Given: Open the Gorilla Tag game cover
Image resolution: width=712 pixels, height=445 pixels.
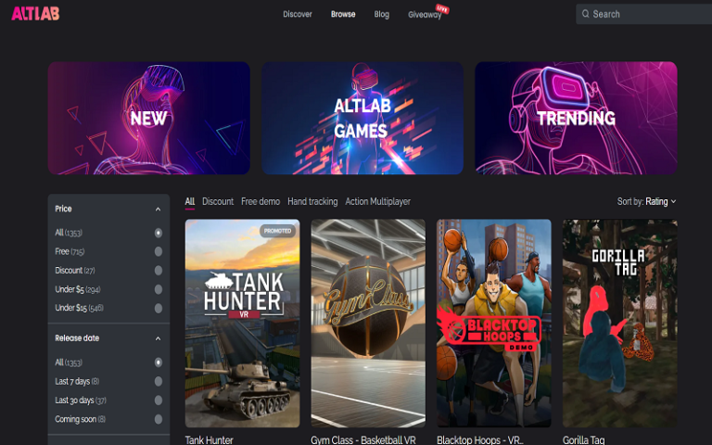Looking at the screenshot, I should click(619, 323).
